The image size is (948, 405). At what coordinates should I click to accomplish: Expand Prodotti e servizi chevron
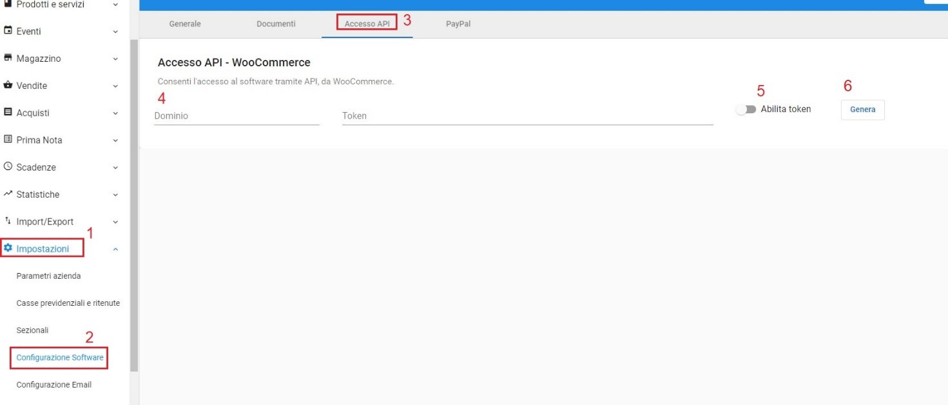tap(115, 5)
